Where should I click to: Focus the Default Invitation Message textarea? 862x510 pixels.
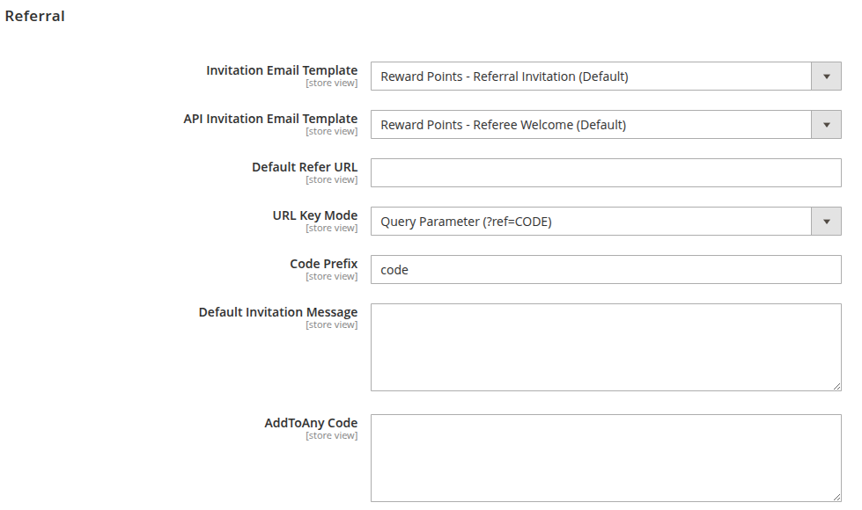tap(606, 347)
